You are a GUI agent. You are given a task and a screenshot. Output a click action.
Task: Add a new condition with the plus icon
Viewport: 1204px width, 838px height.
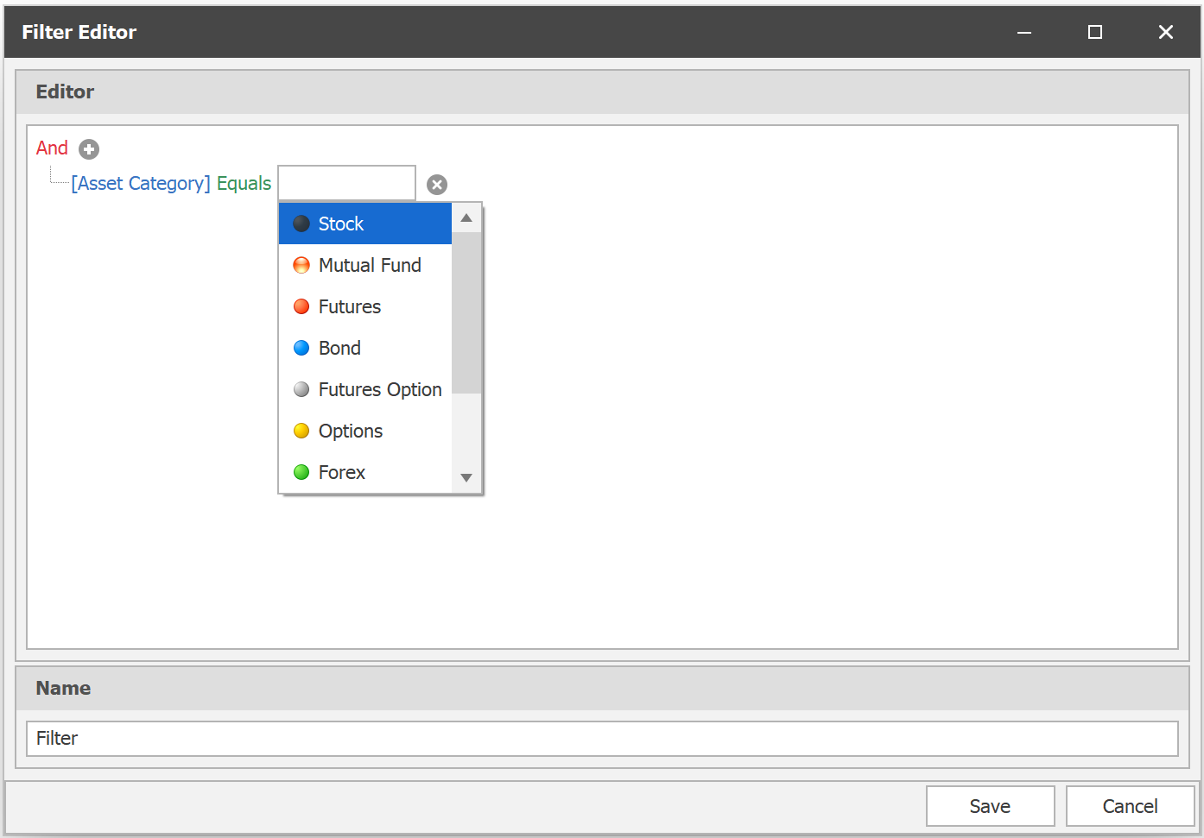point(89,149)
